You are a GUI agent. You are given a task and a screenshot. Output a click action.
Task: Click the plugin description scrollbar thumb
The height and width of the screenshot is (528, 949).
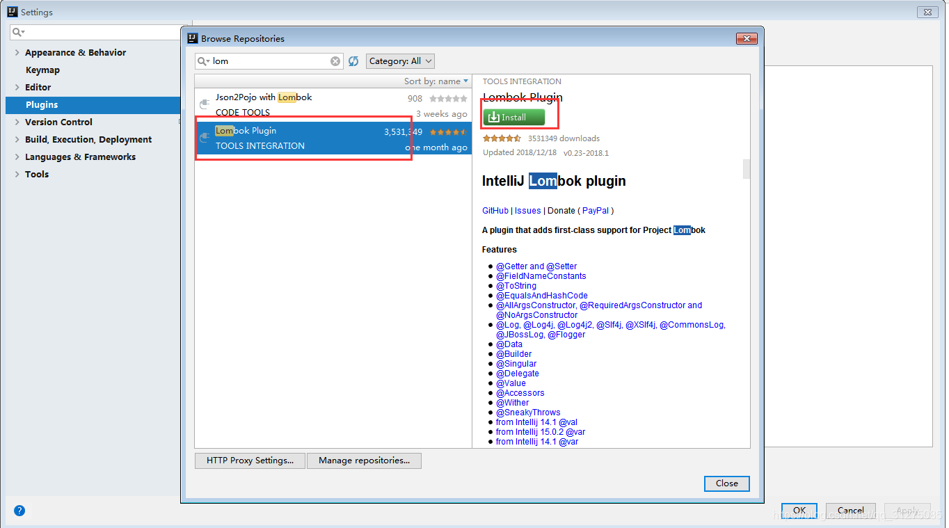click(x=747, y=169)
